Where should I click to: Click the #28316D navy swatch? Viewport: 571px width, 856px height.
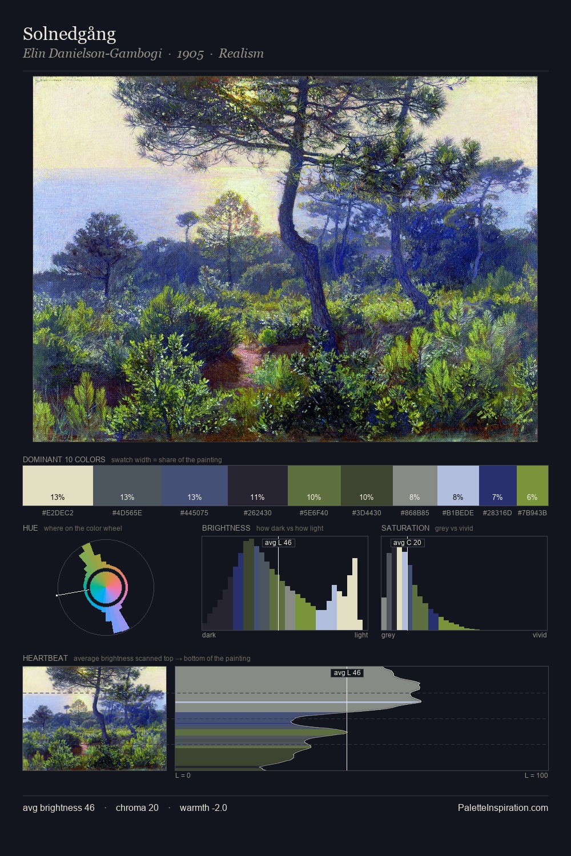coord(498,486)
